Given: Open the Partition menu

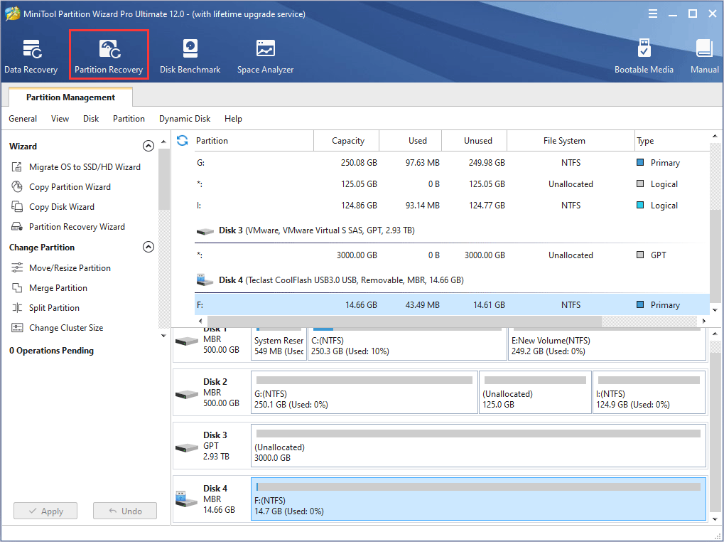Looking at the screenshot, I should tap(129, 119).
